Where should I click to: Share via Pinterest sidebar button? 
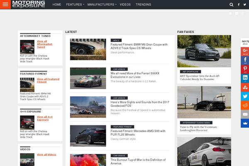(245, 69)
